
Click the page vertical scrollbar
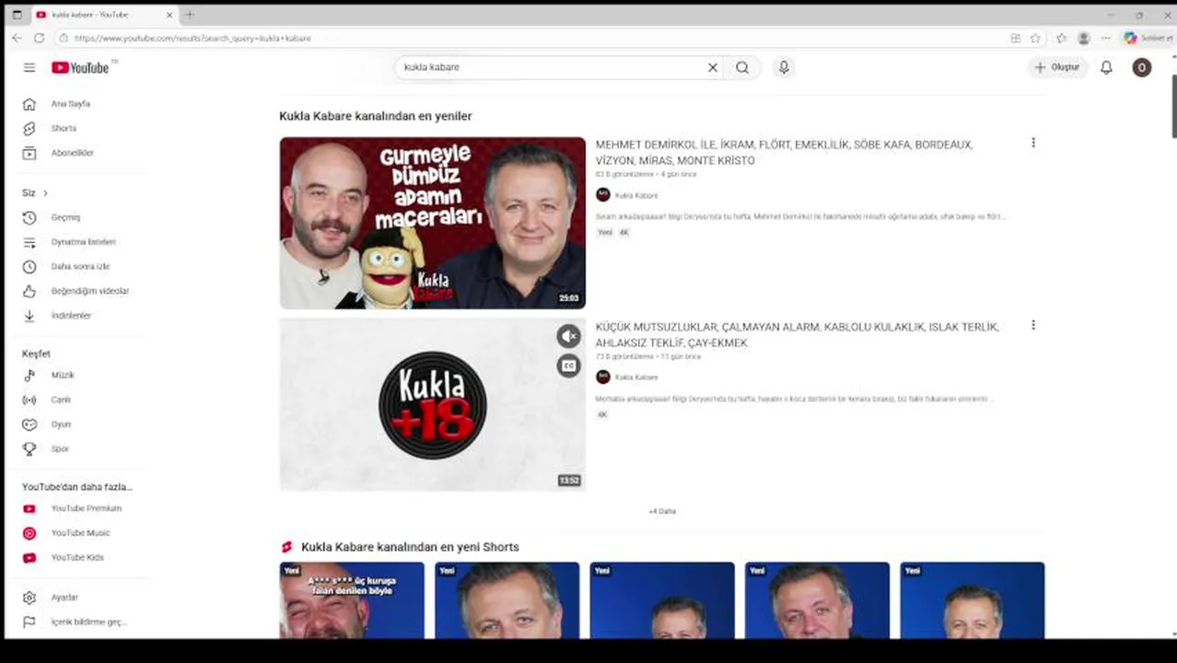1173,106
